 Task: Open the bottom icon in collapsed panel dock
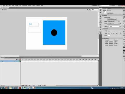click(x=101, y=33)
